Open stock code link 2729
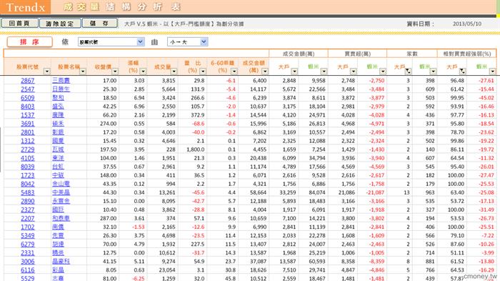The width and height of the screenshot is (500, 281). [27, 149]
